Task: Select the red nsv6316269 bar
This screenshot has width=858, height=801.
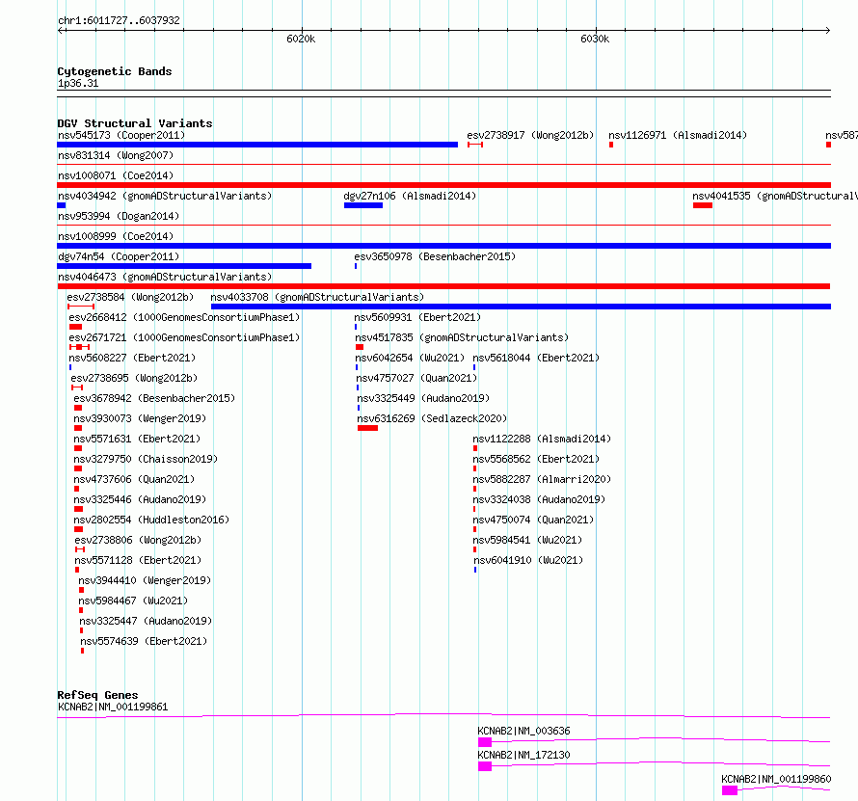Action: click(x=367, y=428)
